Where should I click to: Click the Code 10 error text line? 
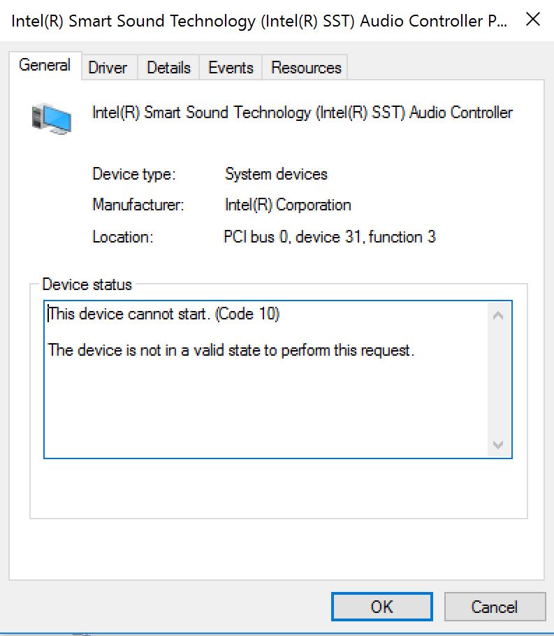pos(164,314)
